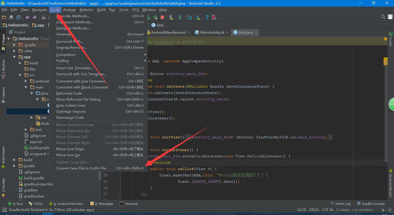Expand the app build folder
The width and height of the screenshot is (394, 215).
[x=20, y=63]
